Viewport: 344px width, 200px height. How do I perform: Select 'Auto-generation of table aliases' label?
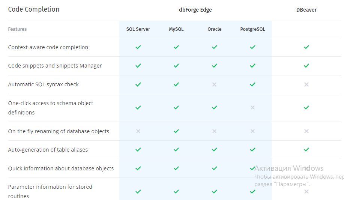pyautogui.click(x=48, y=150)
